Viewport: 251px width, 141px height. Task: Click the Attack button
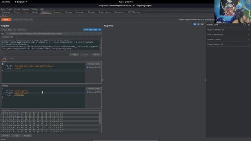tap(5, 136)
